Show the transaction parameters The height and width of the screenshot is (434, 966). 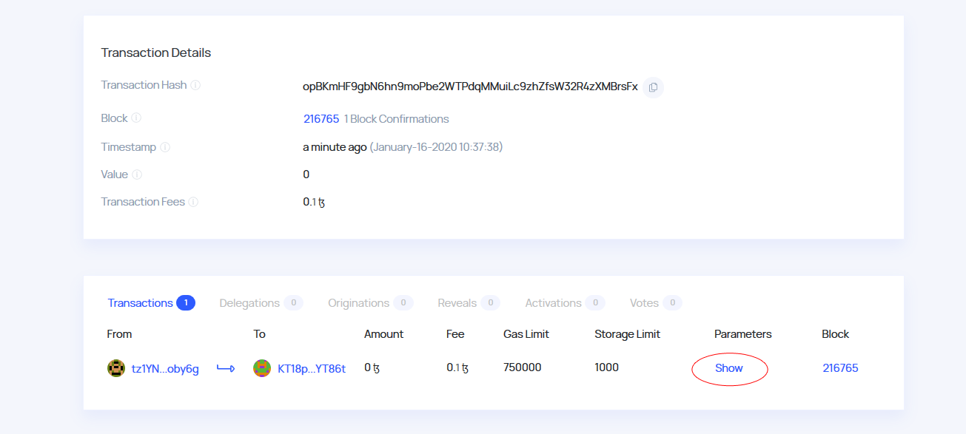729,368
